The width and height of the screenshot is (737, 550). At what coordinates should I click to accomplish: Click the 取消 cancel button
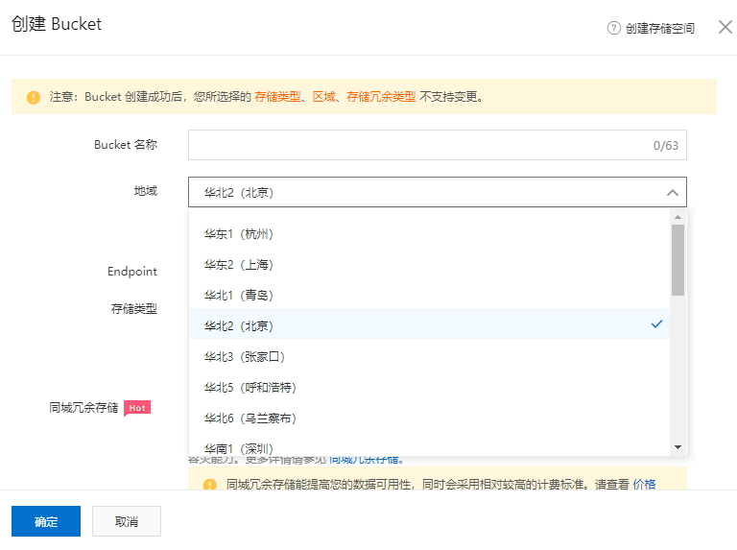pos(127,521)
